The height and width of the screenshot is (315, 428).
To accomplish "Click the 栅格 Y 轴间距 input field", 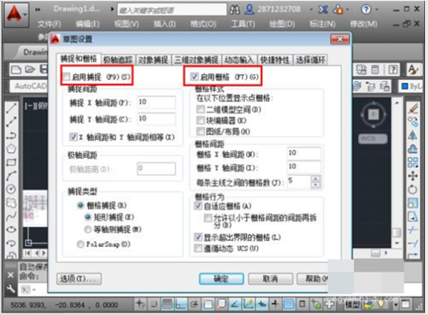I will tap(304, 166).
